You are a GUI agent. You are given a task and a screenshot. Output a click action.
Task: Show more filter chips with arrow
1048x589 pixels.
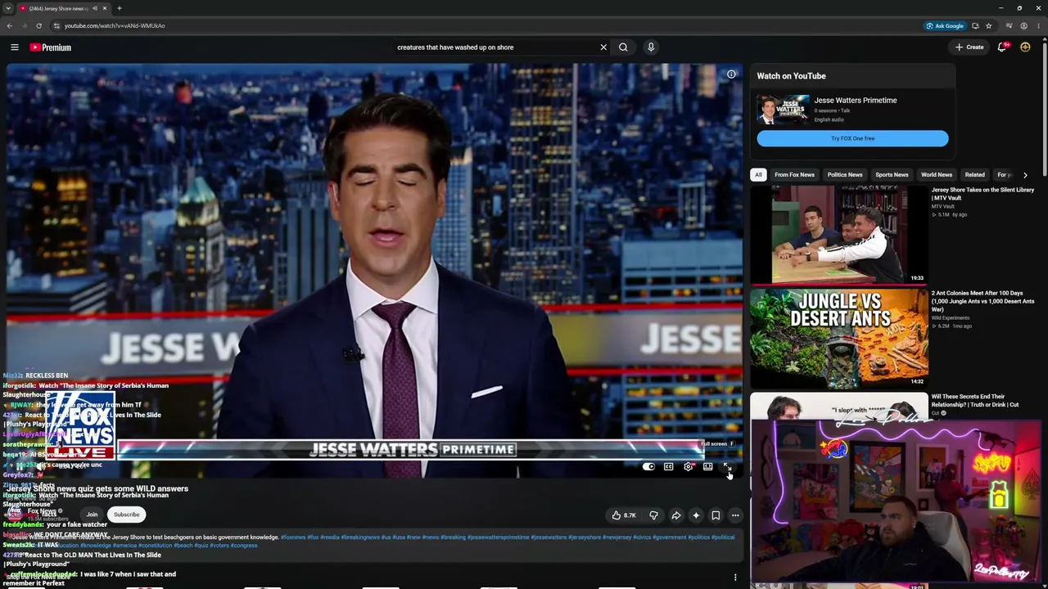tap(1025, 175)
